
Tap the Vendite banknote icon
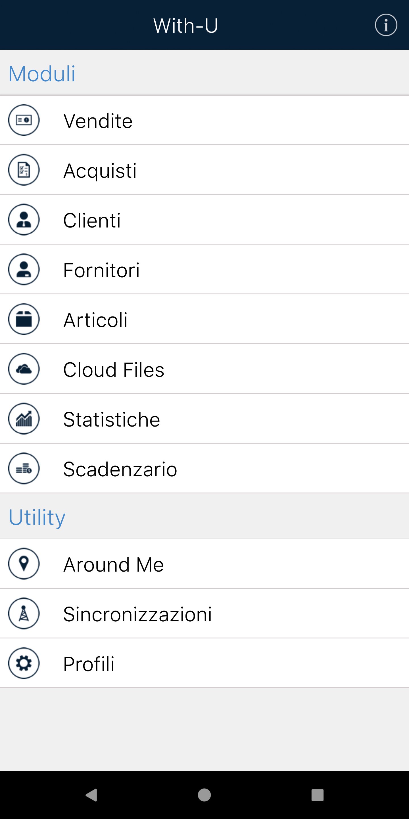click(x=24, y=120)
